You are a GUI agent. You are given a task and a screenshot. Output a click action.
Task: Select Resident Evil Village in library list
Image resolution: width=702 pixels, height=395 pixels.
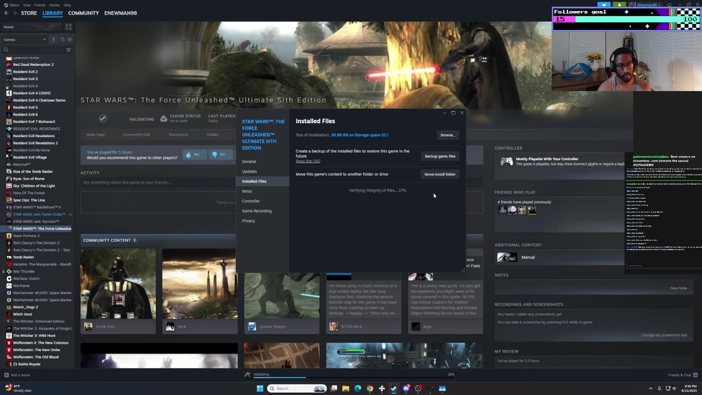click(x=30, y=157)
